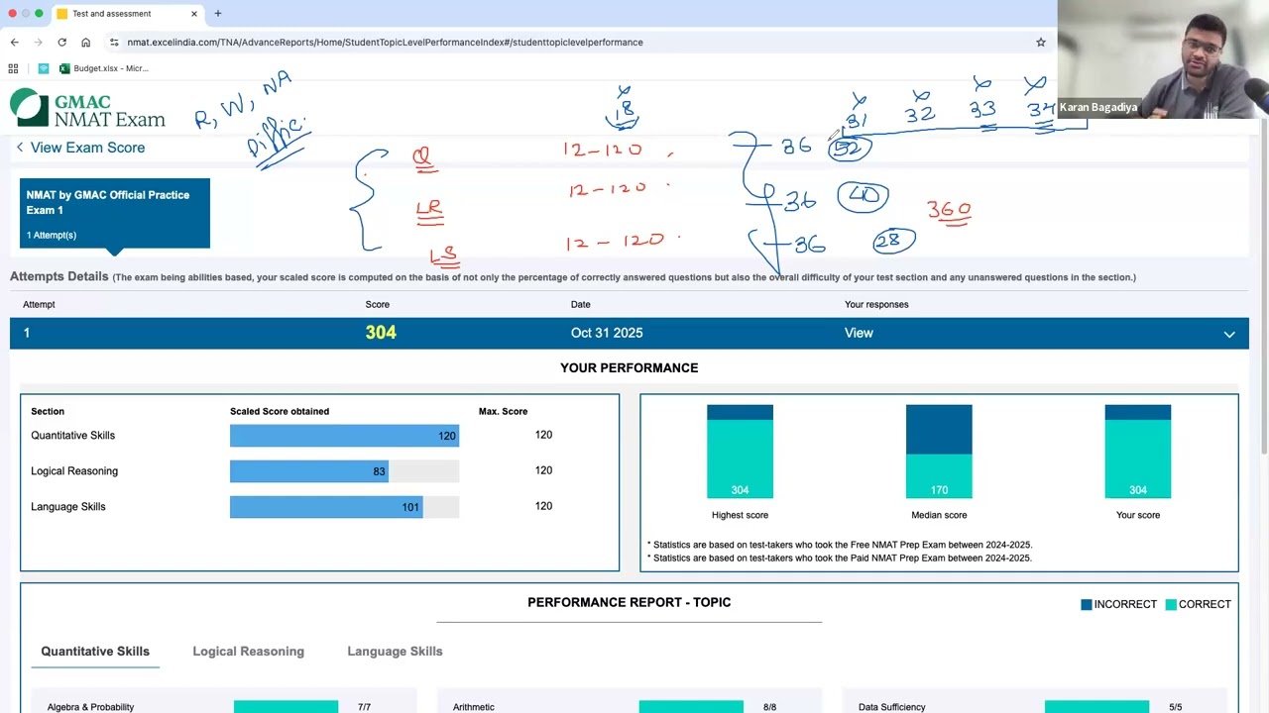Screen dimensions: 1269x713
Task: Click the Your score bar chart
Action: pyautogui.click(x=1138, y=452)
